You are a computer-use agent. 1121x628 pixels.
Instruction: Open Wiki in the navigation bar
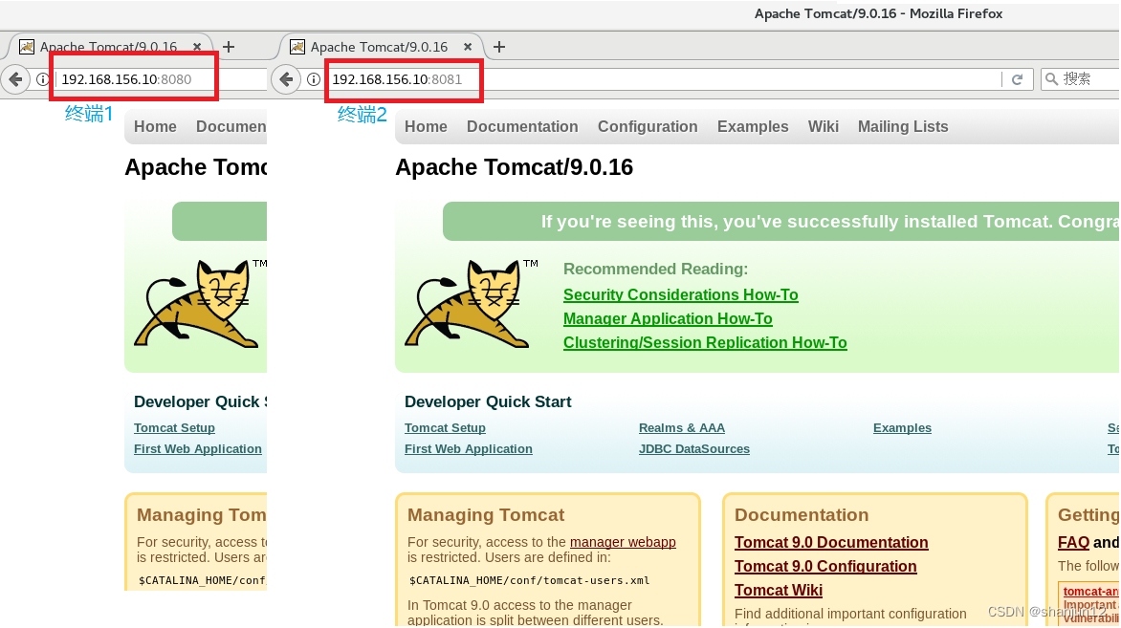click(x=824, y=126)
